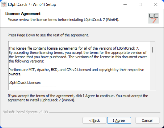
Task: Place the cursor on the 'L0phtCrack Licenses' line
Action: [x=24, y=83]
